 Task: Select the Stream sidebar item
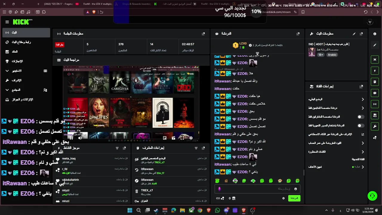[x=26, y=33]
